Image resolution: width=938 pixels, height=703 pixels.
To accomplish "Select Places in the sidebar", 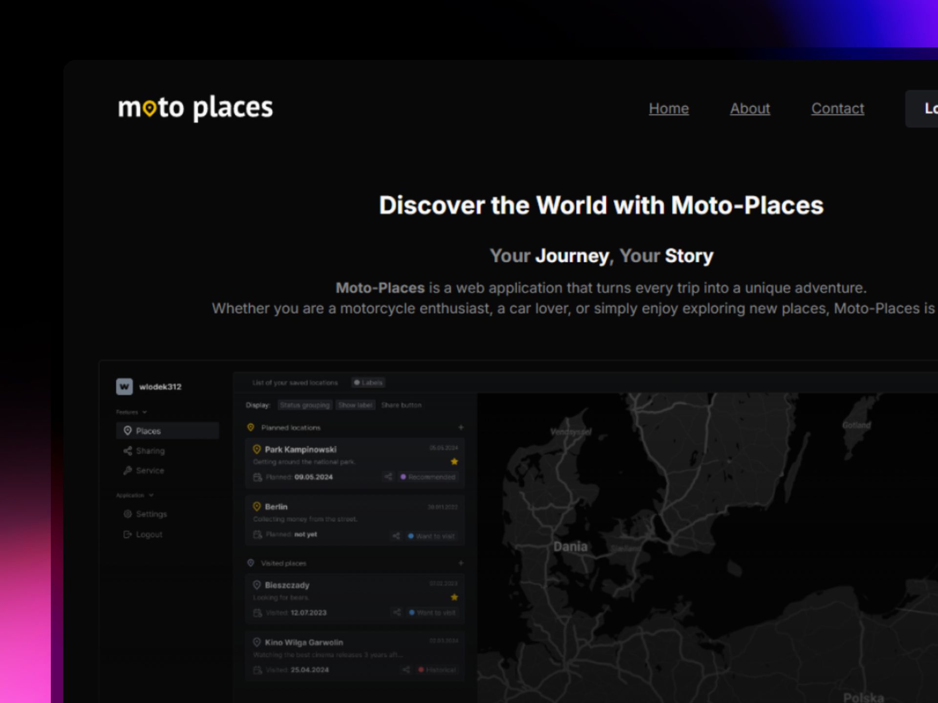I will pos(168,431).
